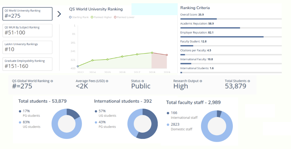Click the 2012 starting rank data point
Image resolution: width=291 pixels, height=149 pixels.
pos(78,66)
